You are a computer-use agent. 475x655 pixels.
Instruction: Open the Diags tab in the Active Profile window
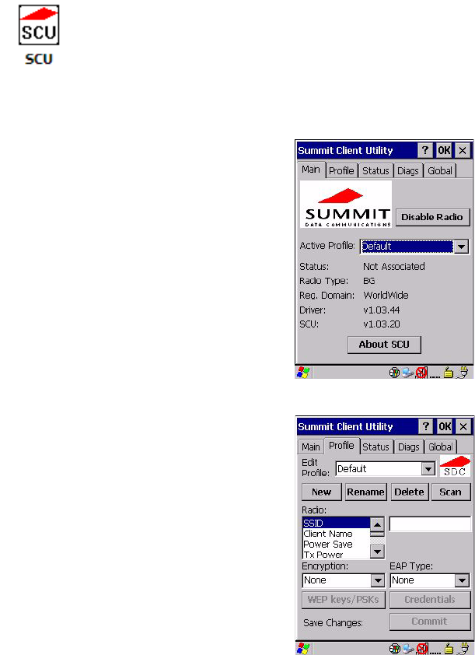pyautogui.click(x=408, y=171)
